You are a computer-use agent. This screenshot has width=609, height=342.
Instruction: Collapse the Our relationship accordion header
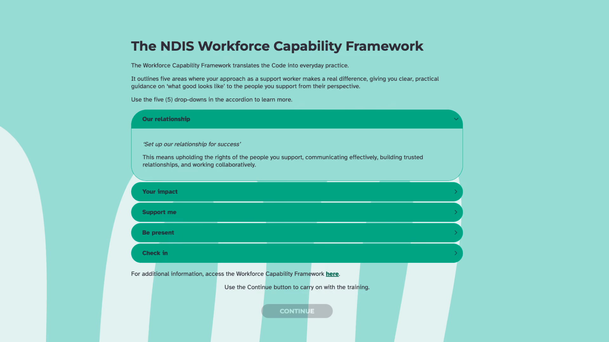tap(297, 119)
